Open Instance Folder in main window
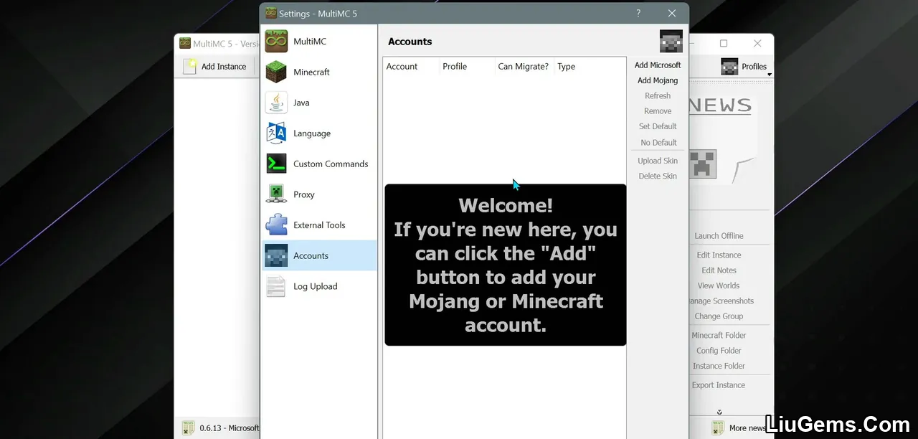Viewport: 918px width, 439px height. click(x=719, y=366)
